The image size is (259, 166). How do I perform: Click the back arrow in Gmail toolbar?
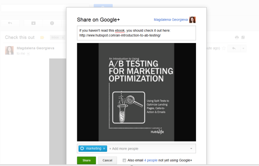(10, 23)
